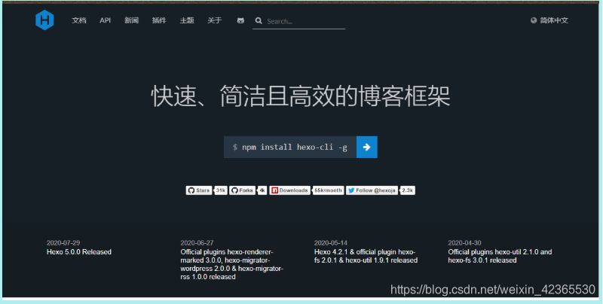The width and height of the screenshot is (603, 304).
Task: Open the 新闻 navigation link
Action: click(x=131, y=21)
